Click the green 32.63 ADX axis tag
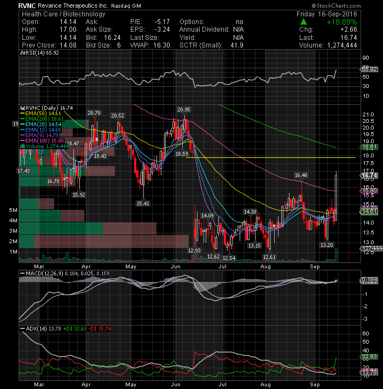 coord(369,357)
